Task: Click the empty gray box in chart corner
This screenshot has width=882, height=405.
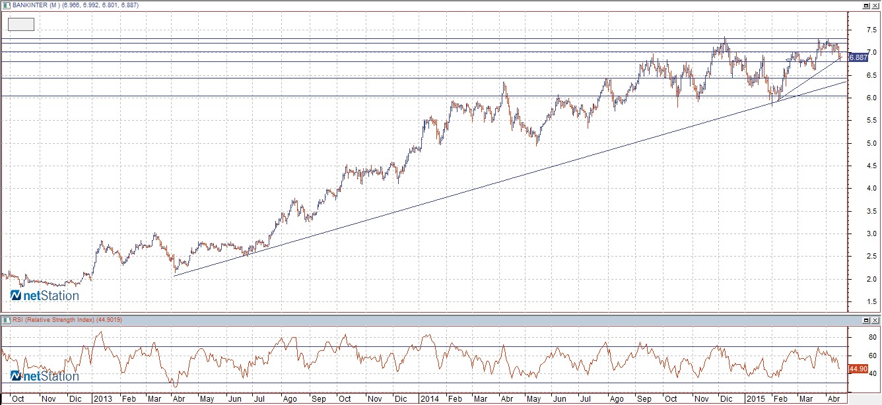Action: [x=20, y=24]
